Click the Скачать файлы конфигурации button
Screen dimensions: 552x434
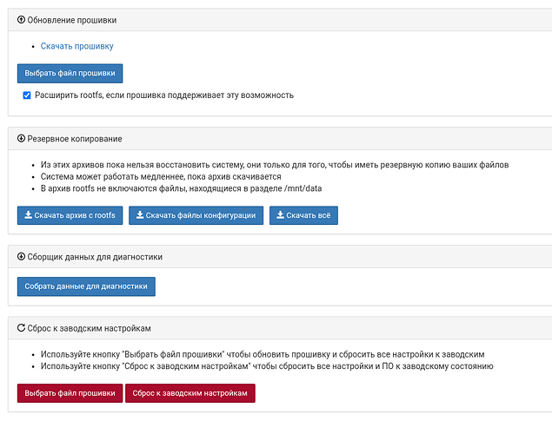pyautogui.click(x=196, y=215)
